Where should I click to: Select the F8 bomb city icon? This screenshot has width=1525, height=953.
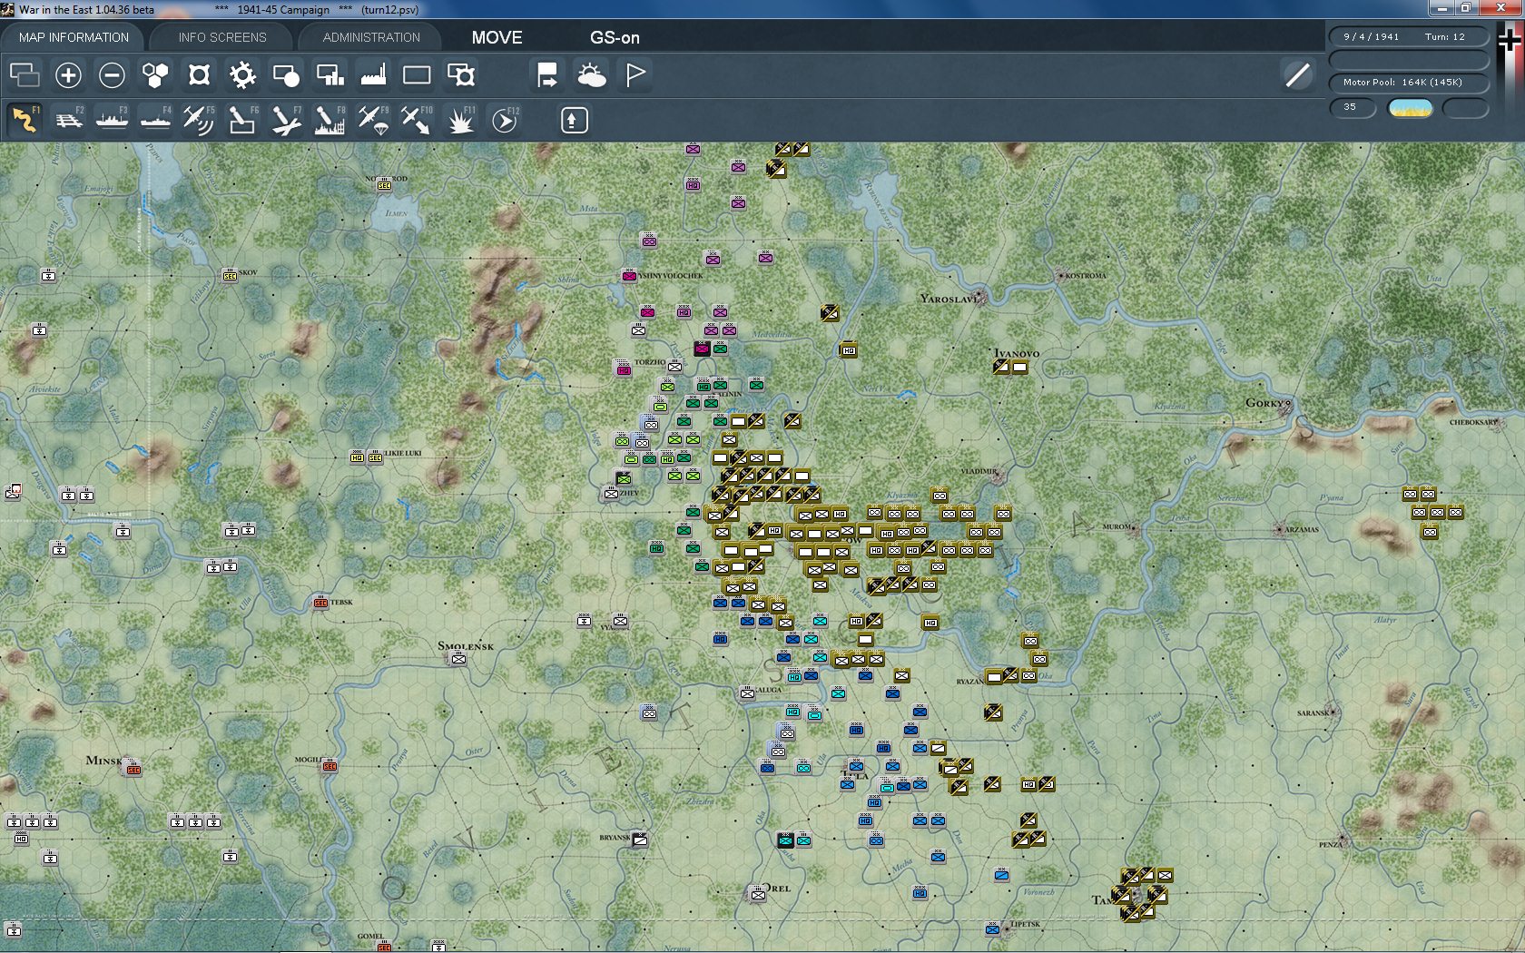330,120
